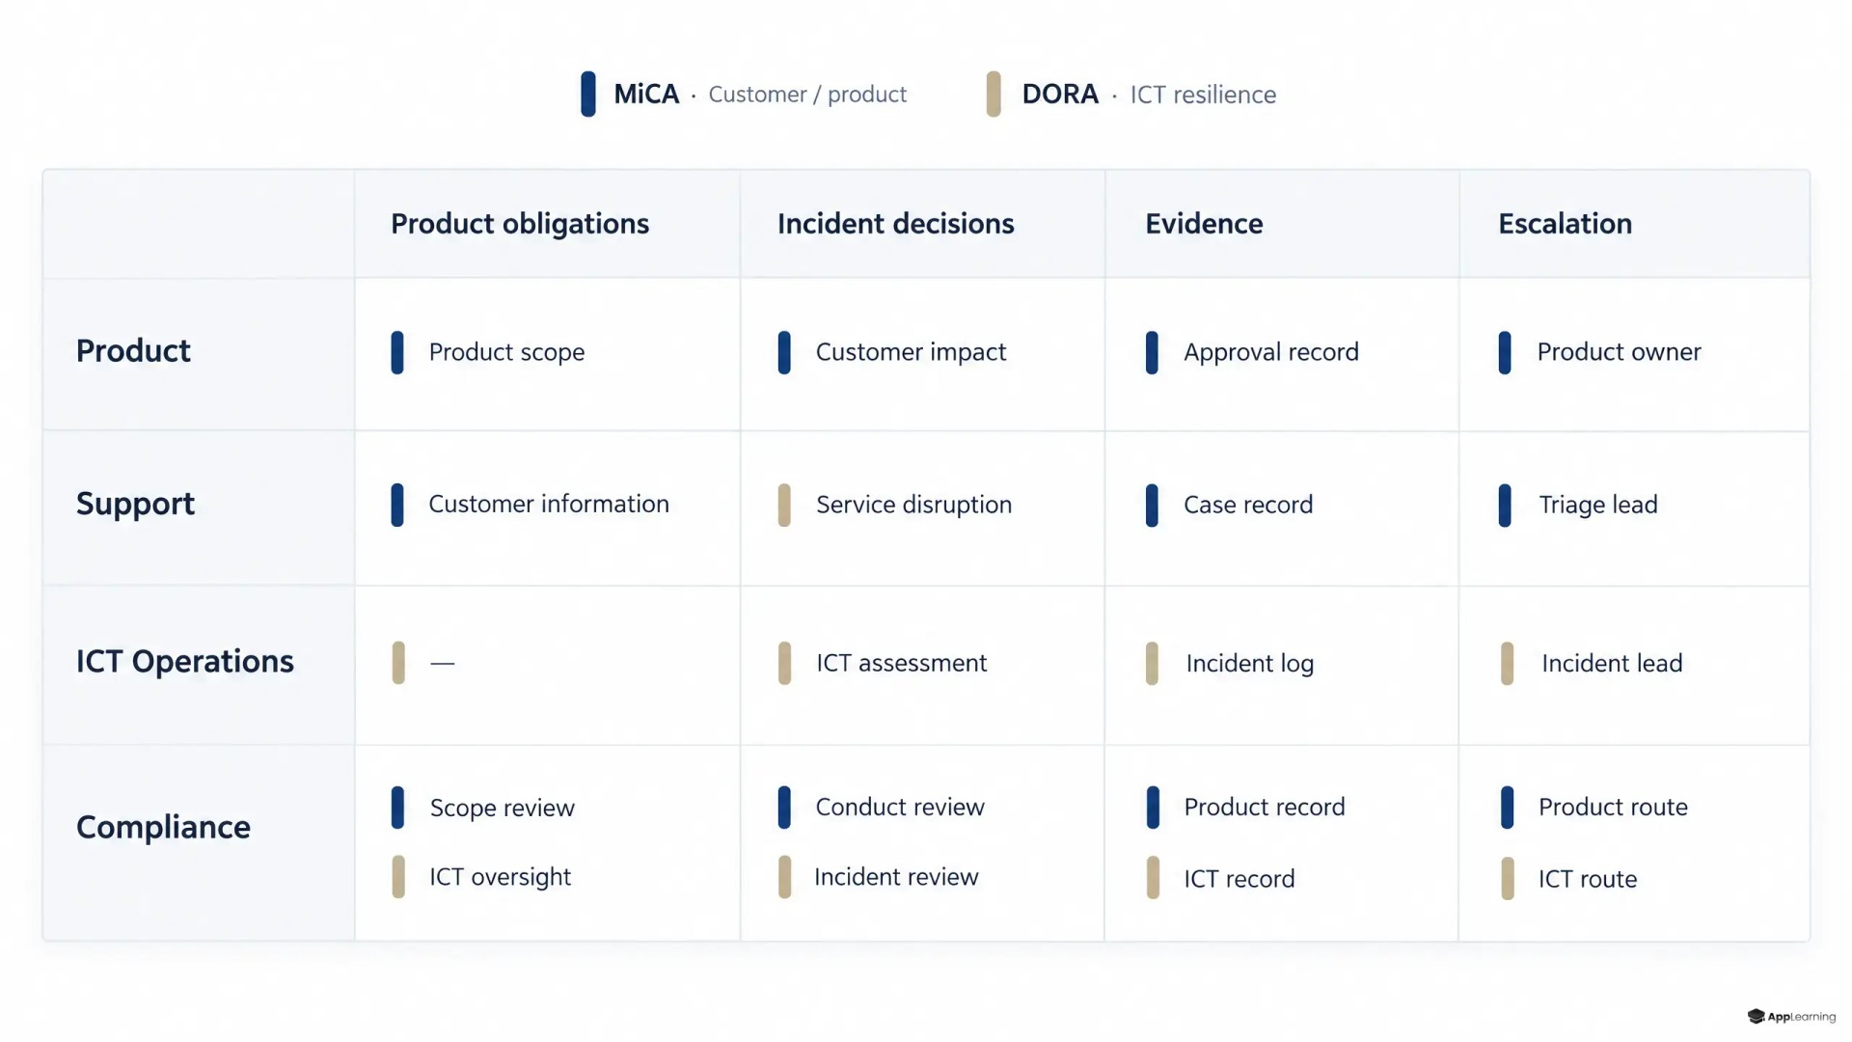Click the 'ICT route' cell text
Viewport: 1852px width, 1042px height.
point(1587,879)
